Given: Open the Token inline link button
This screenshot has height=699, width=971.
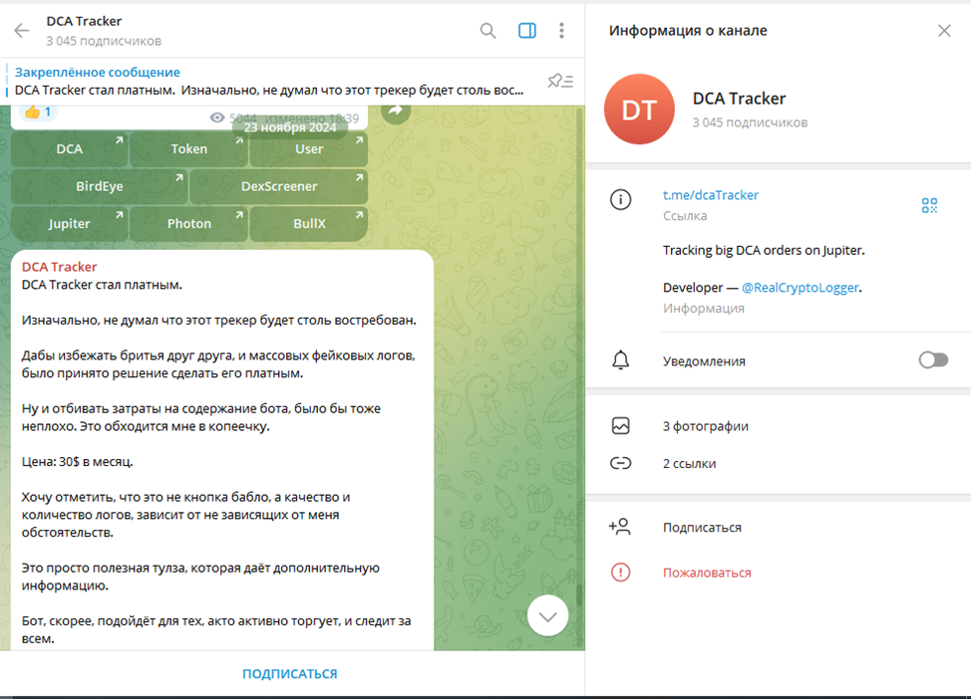Looking at the screenshot, I should [x=188, y=149].
